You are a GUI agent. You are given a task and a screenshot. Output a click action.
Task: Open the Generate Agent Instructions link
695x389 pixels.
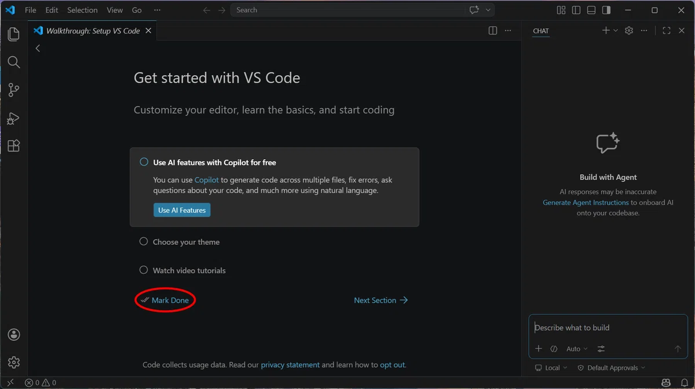tap(586, 203)
